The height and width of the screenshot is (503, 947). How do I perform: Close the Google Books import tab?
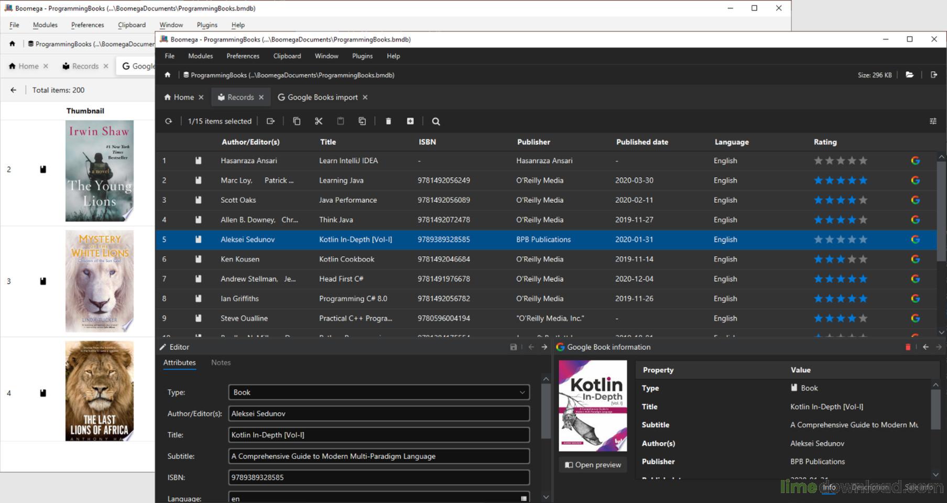[x=365, y=97]
